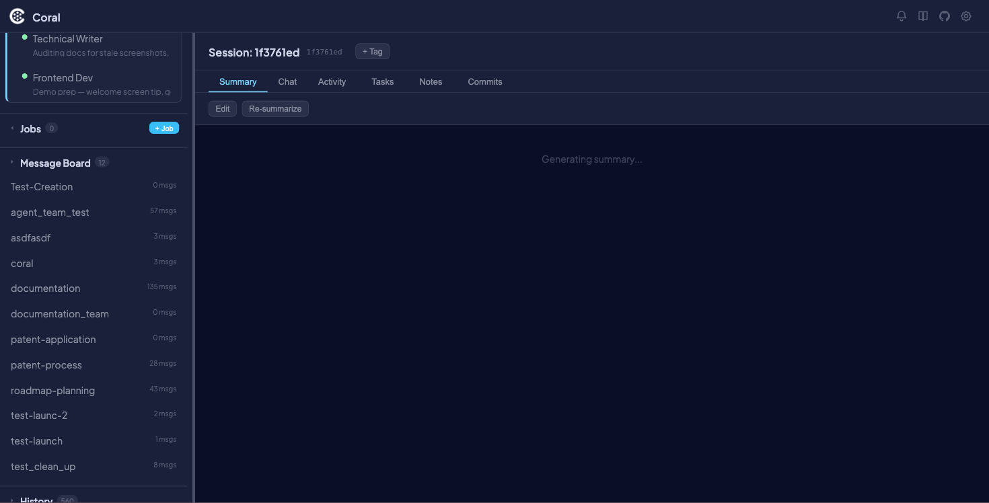
Task: Open the documentation book icon
Action: (922, 15)
